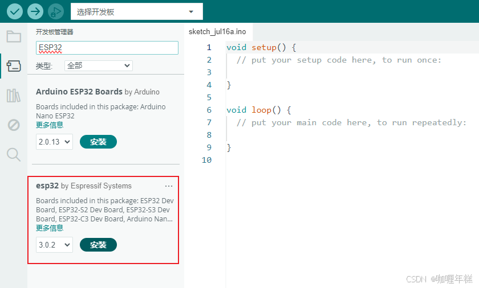The width and height of the screenshot is (479, 288).
Task: Focus the ESP32 boards search field
Action: click(x=107, y=48)
